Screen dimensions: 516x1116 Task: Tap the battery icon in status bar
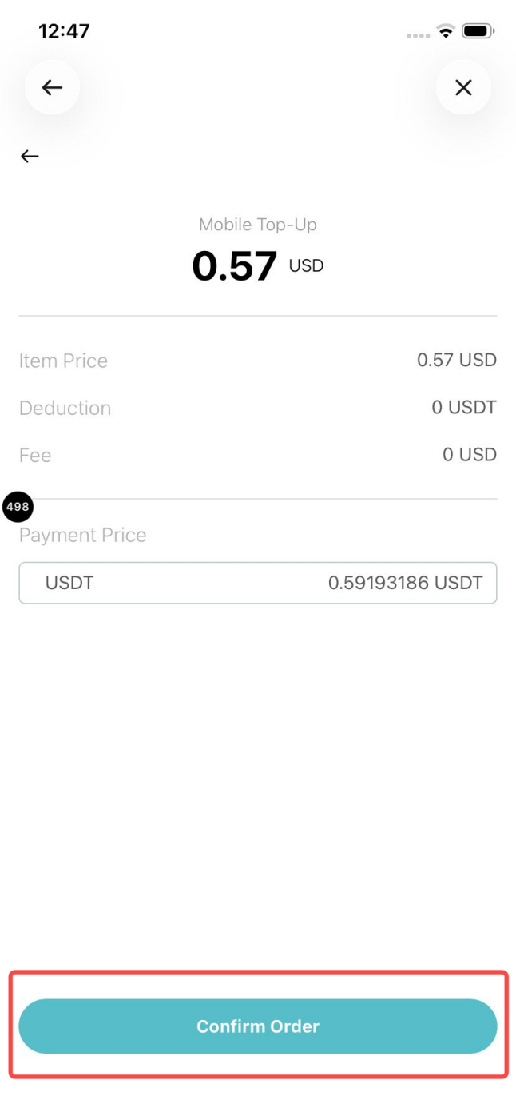[x=478, y=32]
